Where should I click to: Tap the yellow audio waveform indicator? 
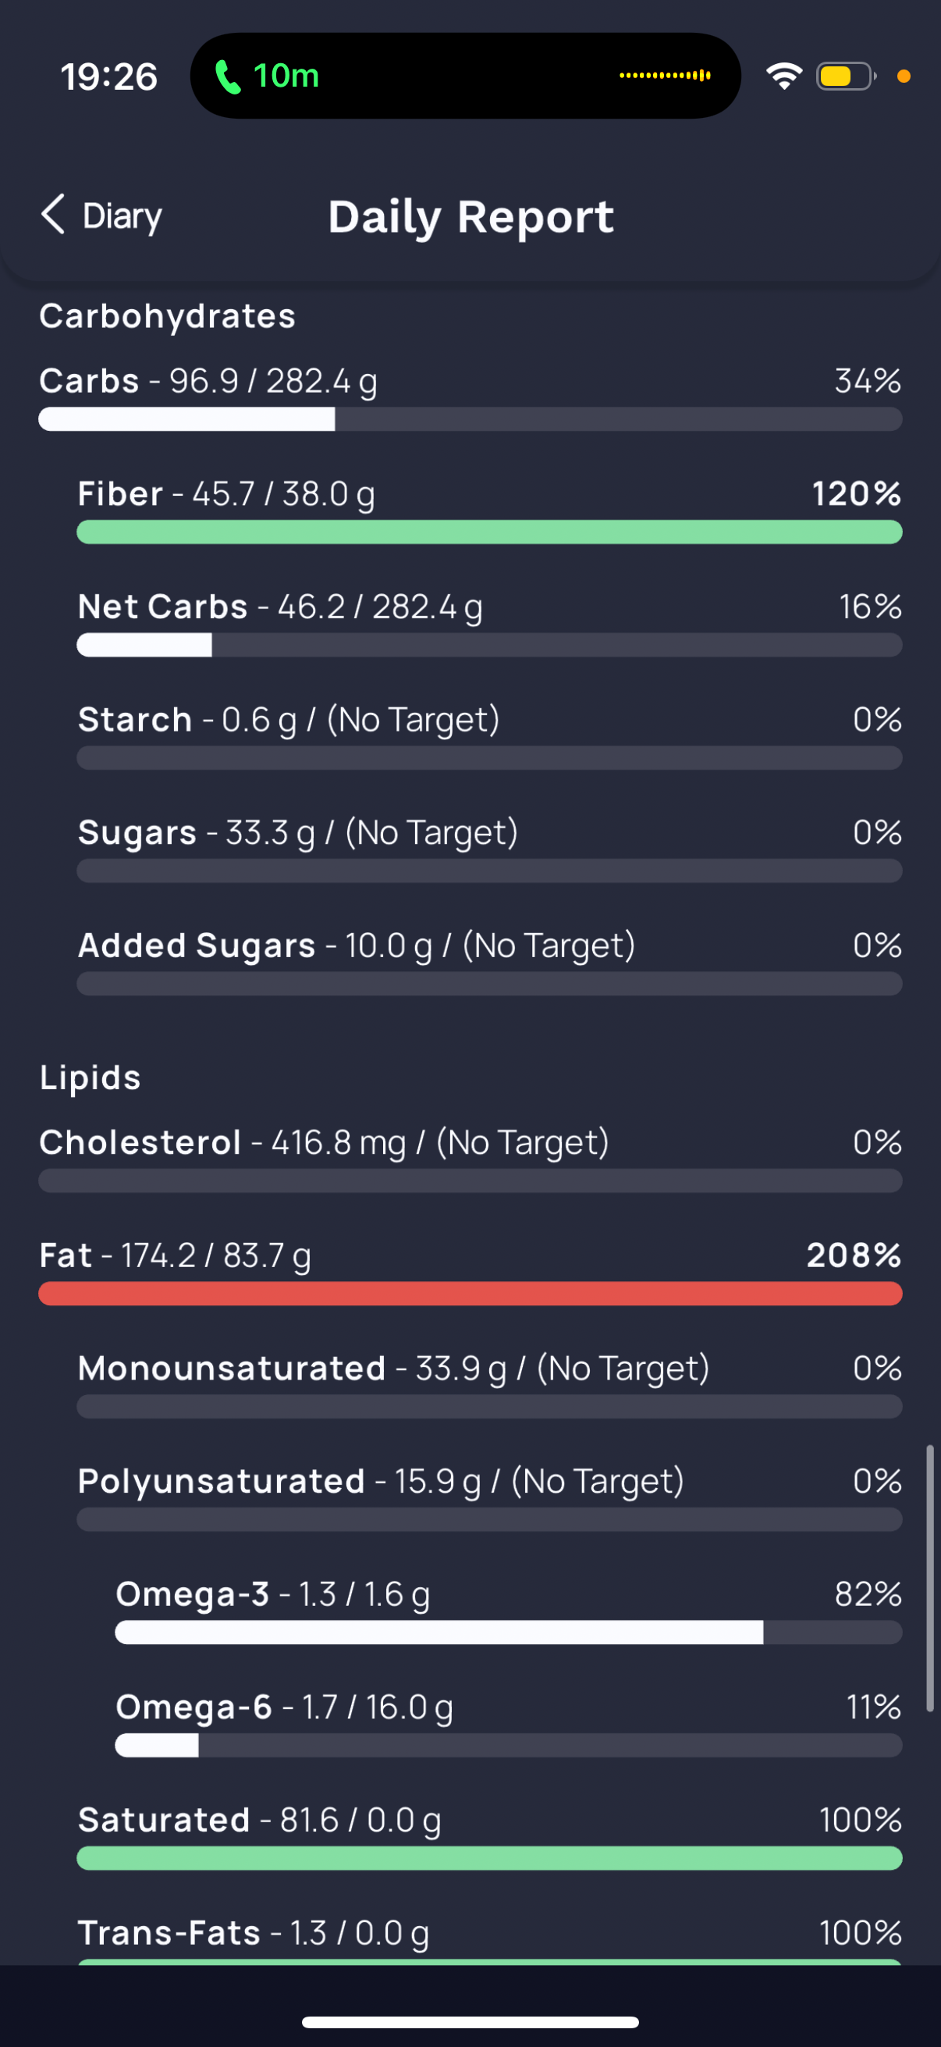pyautogui.click(x=665, y=76)
